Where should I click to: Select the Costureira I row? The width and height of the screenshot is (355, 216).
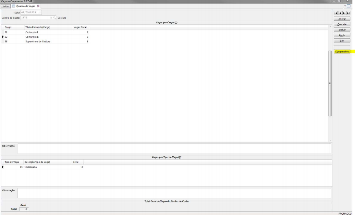tap(32, 32)
